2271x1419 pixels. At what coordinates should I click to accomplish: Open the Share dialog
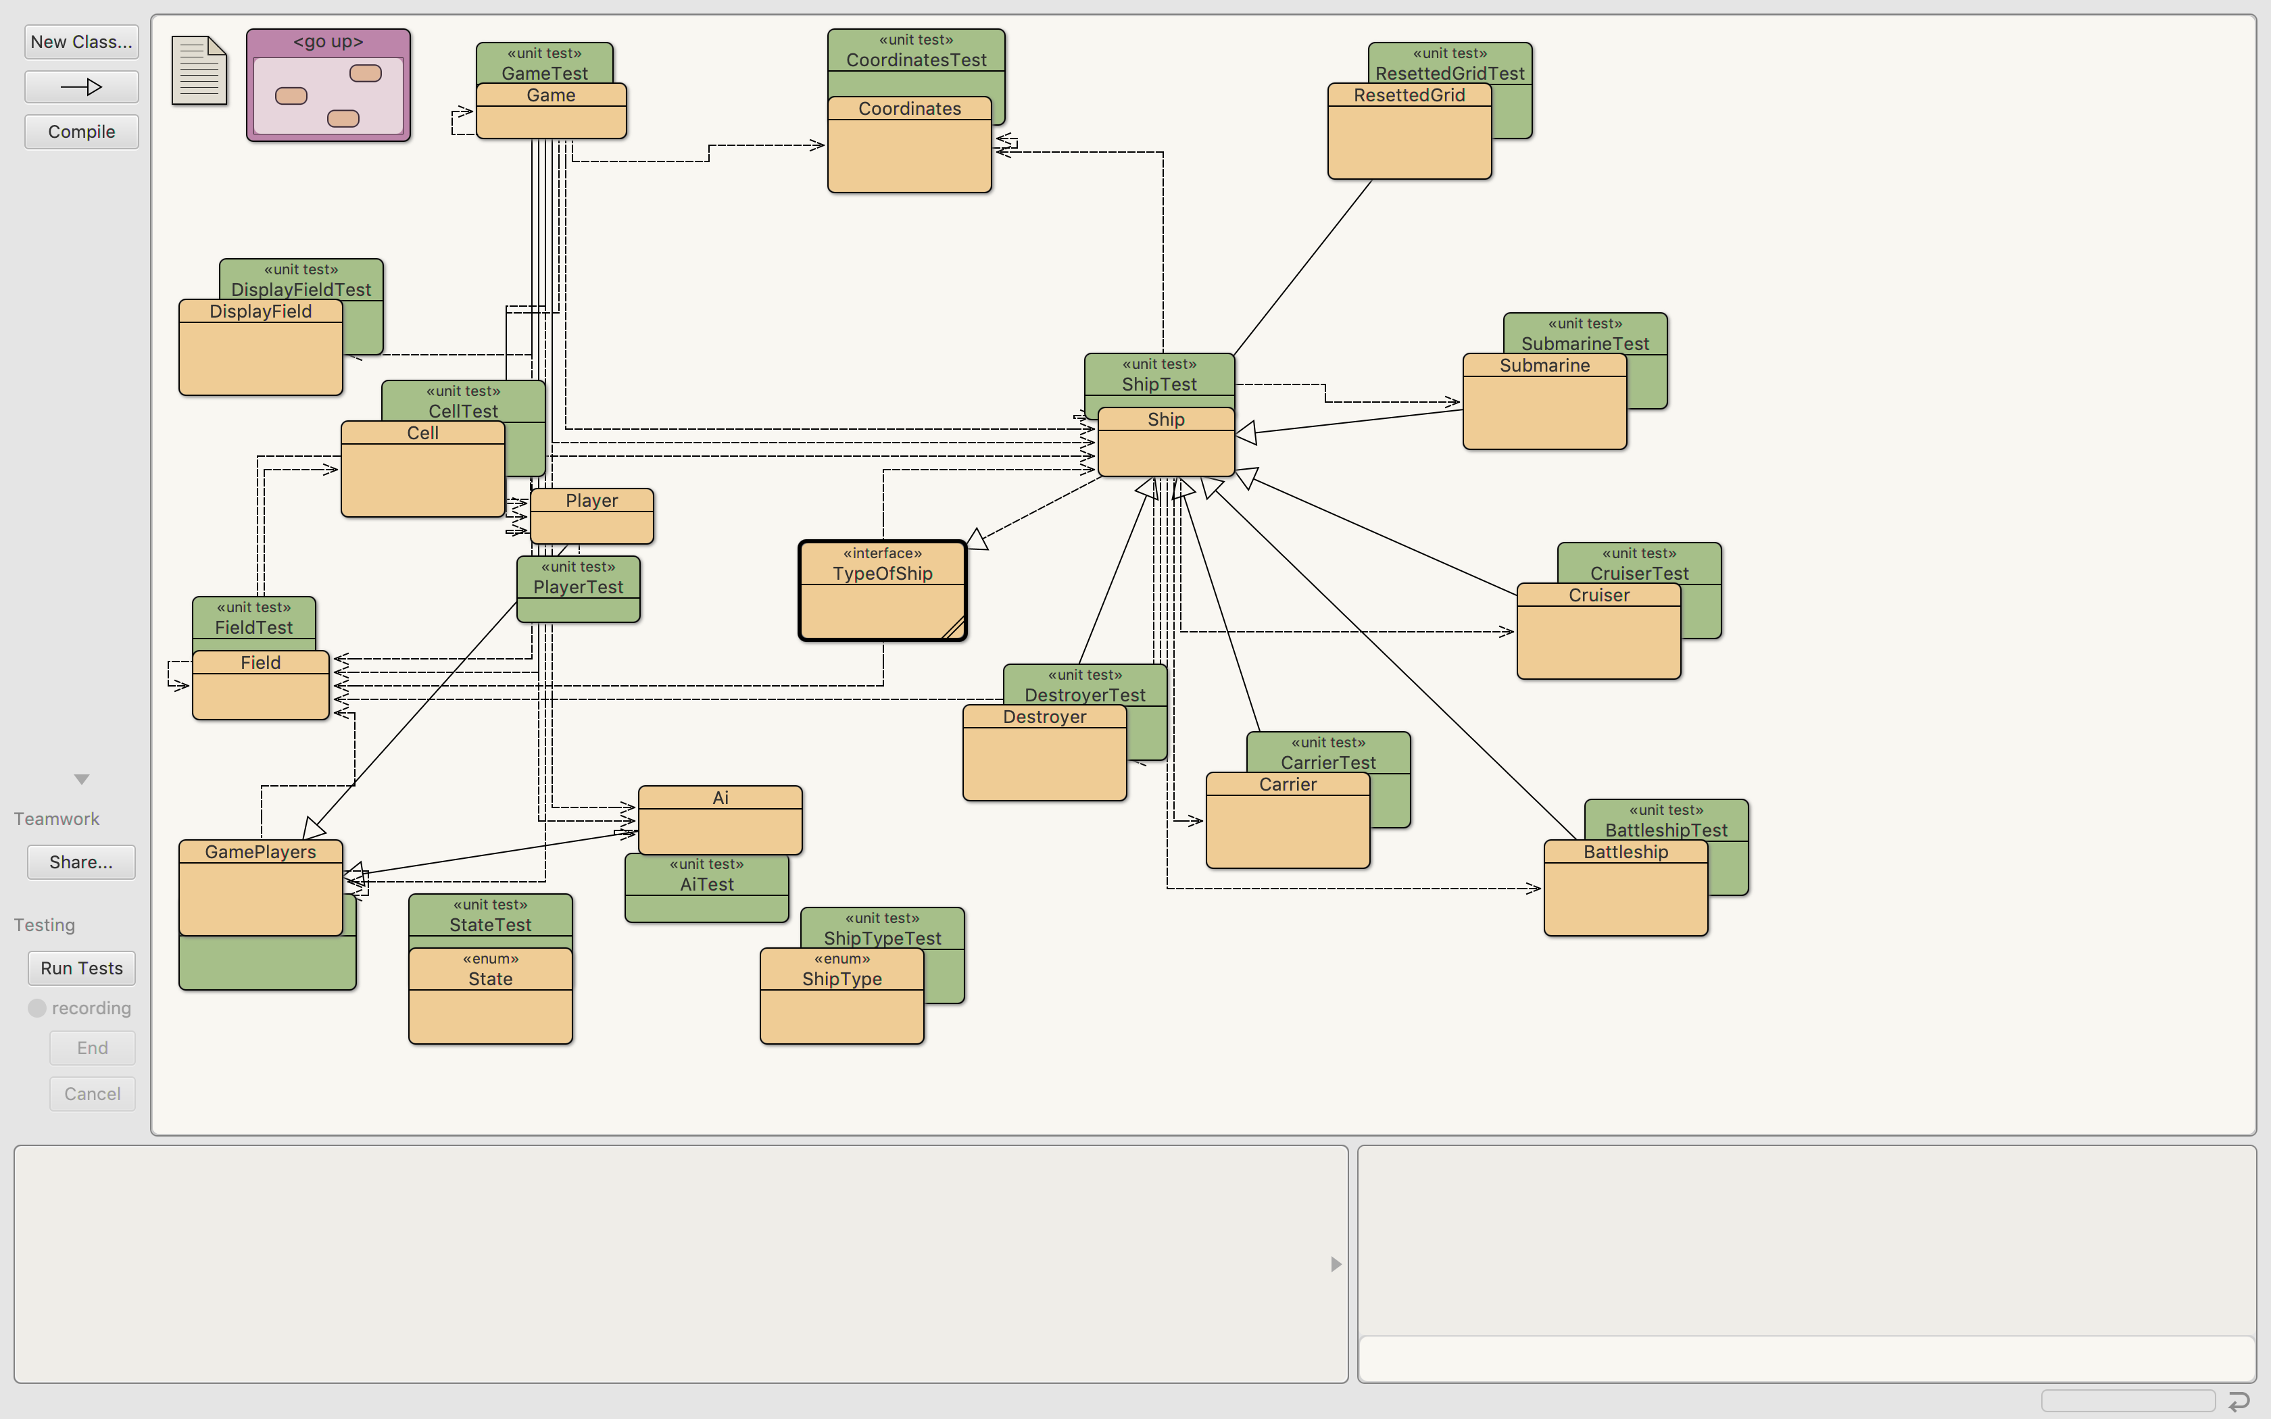pos(80,862)
